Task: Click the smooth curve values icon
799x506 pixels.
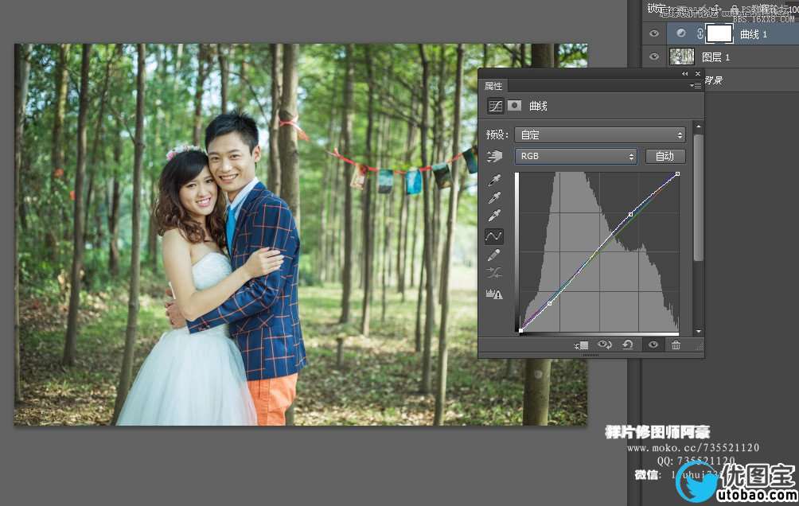Action: (493, 273)
